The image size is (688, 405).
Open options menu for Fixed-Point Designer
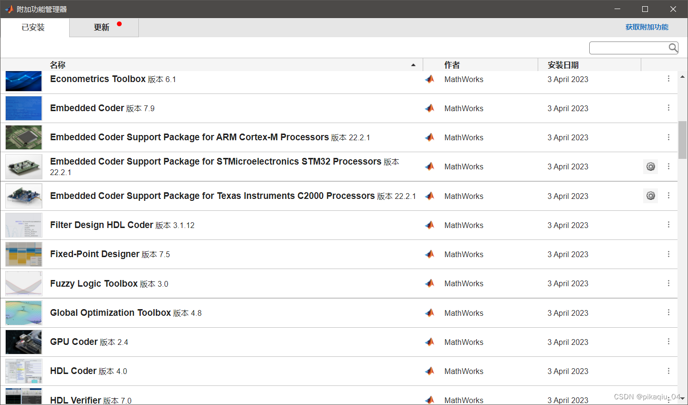tap(668, 254)
